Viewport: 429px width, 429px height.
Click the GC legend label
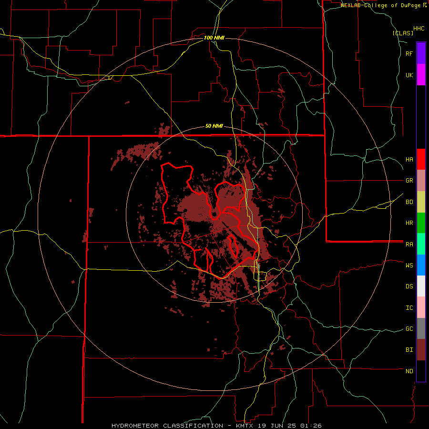pos(409,329)
